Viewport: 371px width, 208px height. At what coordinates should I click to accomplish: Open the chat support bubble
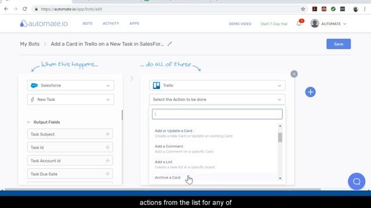[x=357, y=181]
